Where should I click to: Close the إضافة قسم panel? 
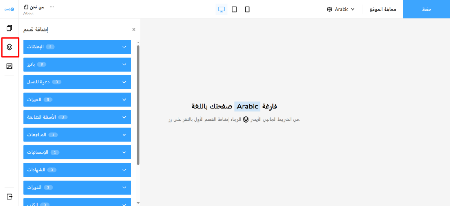pyautogui.click(x=134, y=29)
